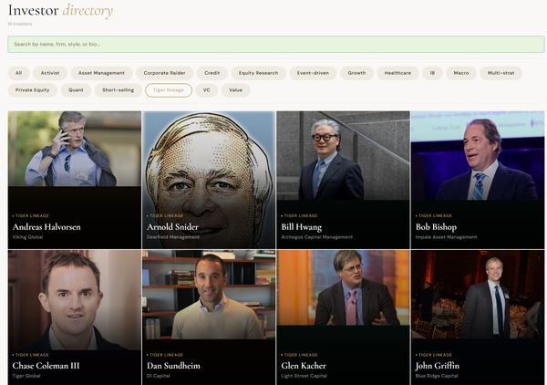Select the All filter chip
Image resolution: width=547 pixels, height=385 pixels.
click(19, 73)
